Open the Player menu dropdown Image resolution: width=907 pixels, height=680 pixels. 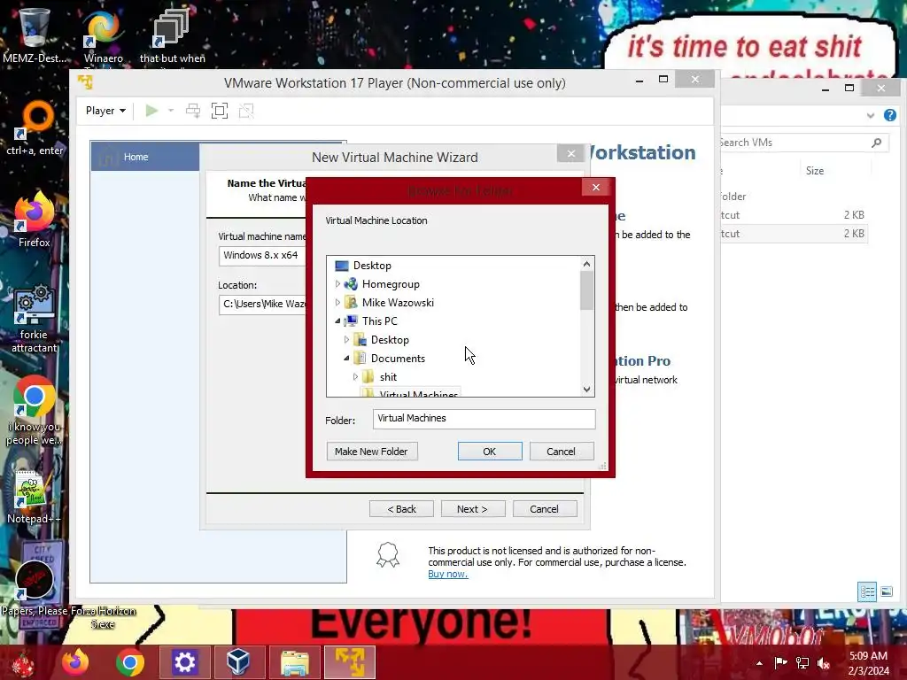pos(105,111)
